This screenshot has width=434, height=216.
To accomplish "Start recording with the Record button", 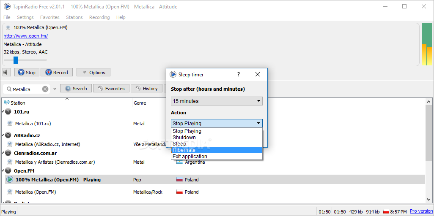I will 57,73.
